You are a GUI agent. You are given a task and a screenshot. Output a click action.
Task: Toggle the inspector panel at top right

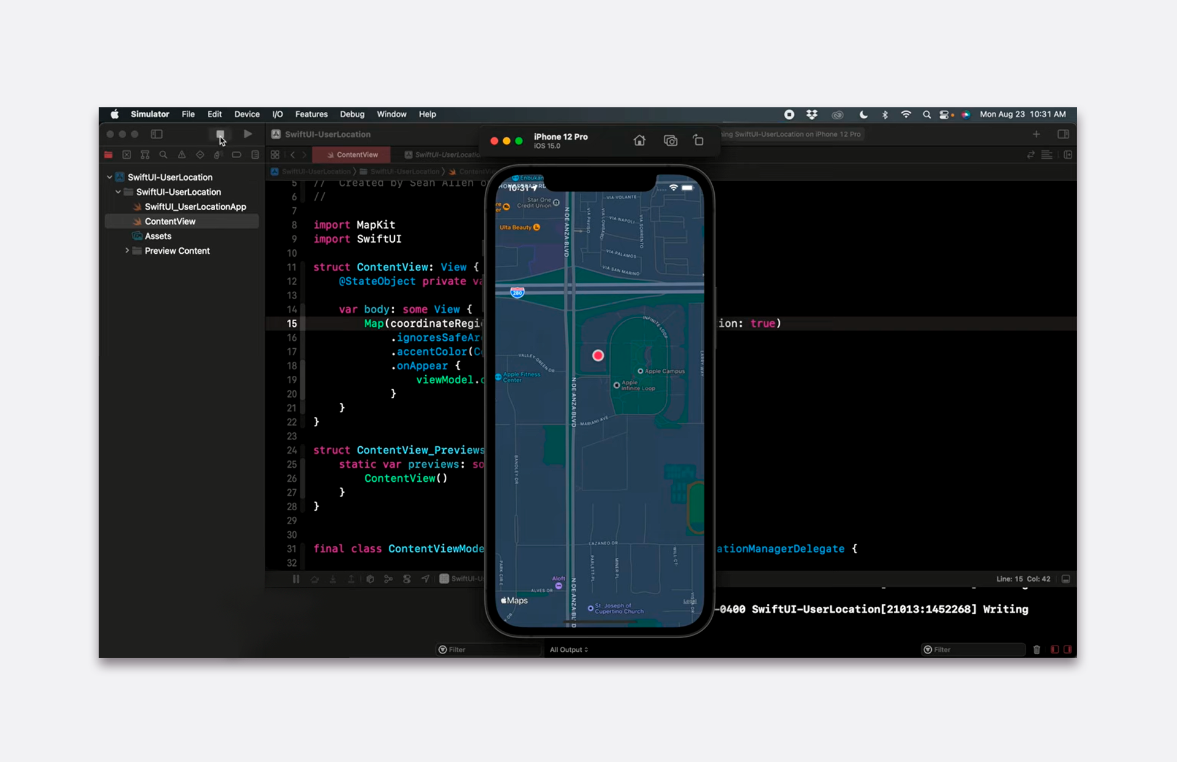pyautogui.click(x=1064, y=134)
